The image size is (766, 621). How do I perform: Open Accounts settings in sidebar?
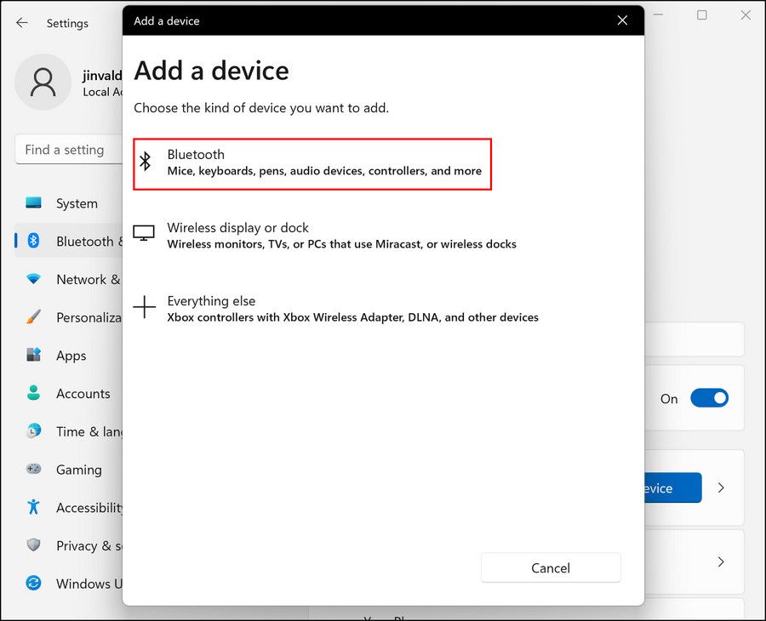pos(83,394)
